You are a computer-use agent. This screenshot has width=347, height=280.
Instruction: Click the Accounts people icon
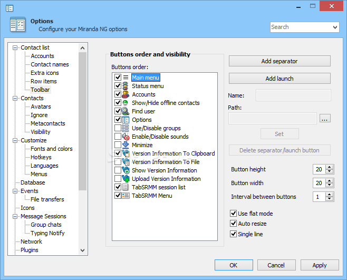click(126, 94)
